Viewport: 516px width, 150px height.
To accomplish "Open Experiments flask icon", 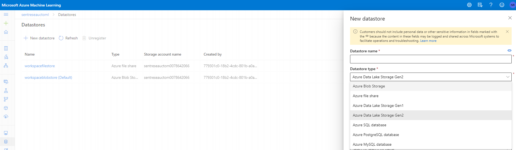I will coord(6,91).
